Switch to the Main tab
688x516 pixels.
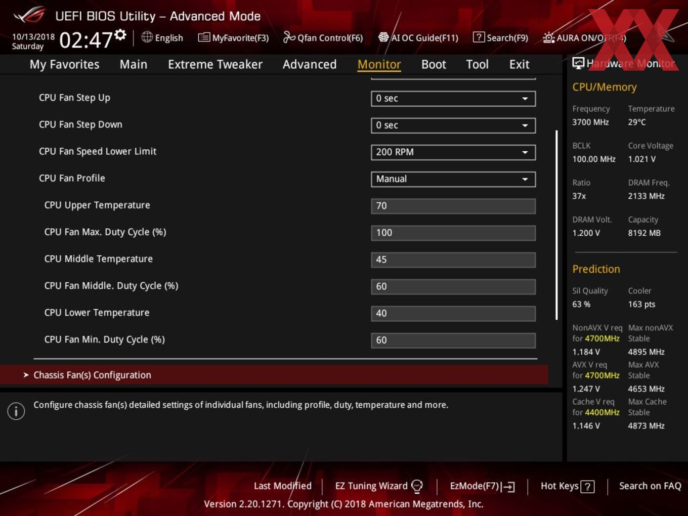click(134, 64)
